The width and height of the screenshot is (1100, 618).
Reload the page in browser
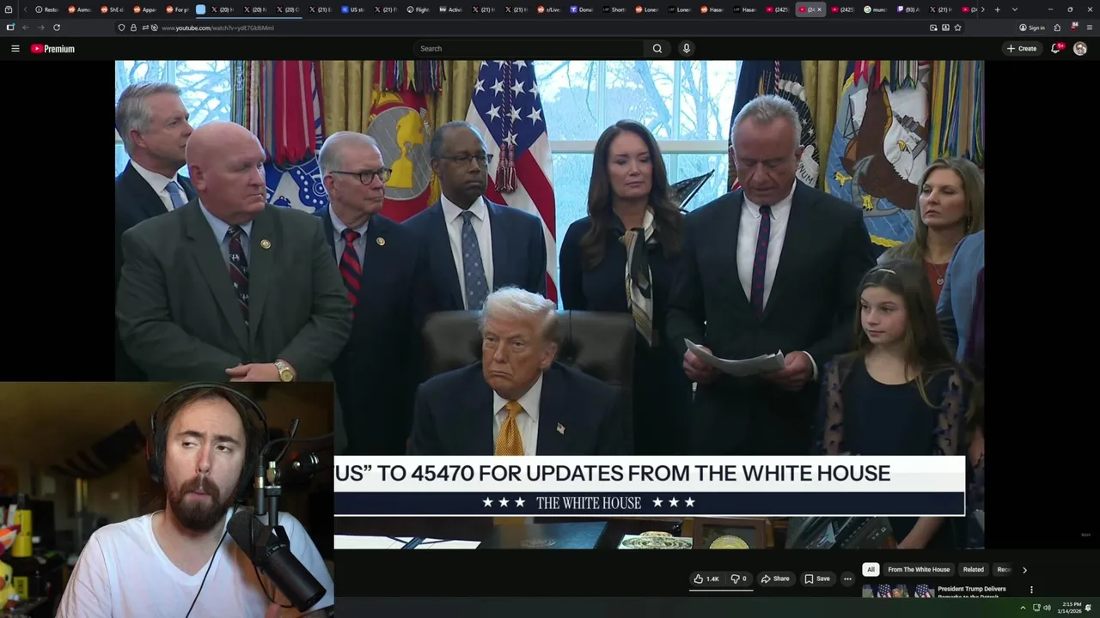pos(57,27)
